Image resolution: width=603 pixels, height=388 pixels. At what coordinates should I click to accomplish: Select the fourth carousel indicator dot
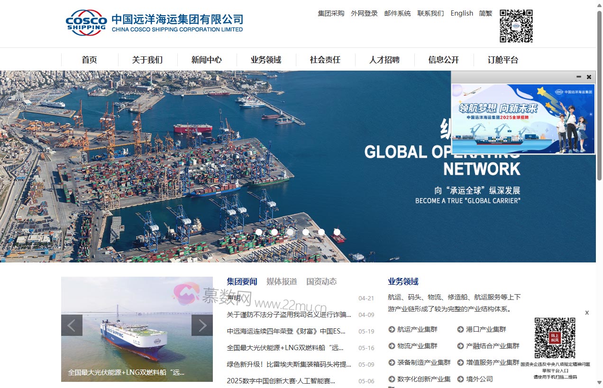coord(306,232)
